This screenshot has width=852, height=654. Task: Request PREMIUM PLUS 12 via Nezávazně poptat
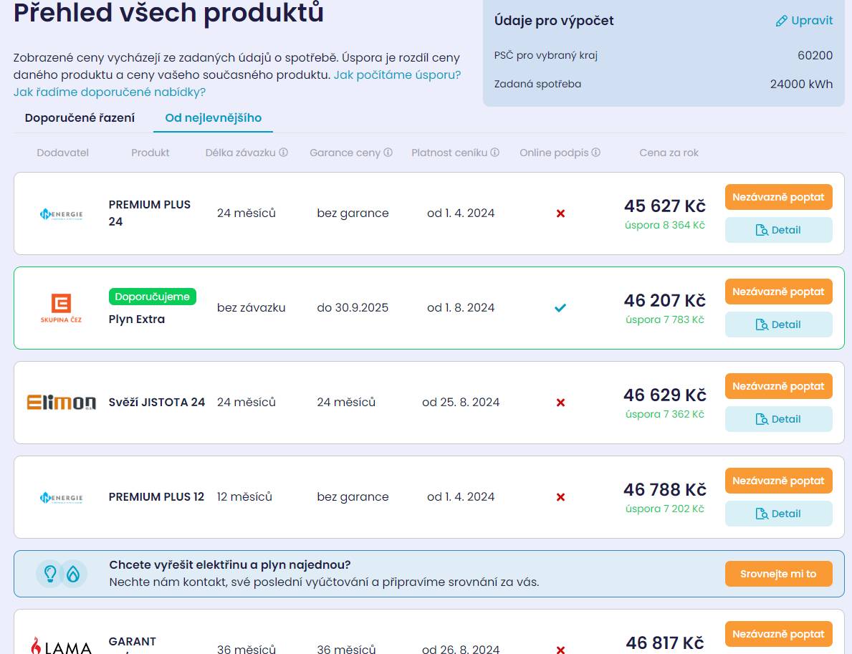778,481
